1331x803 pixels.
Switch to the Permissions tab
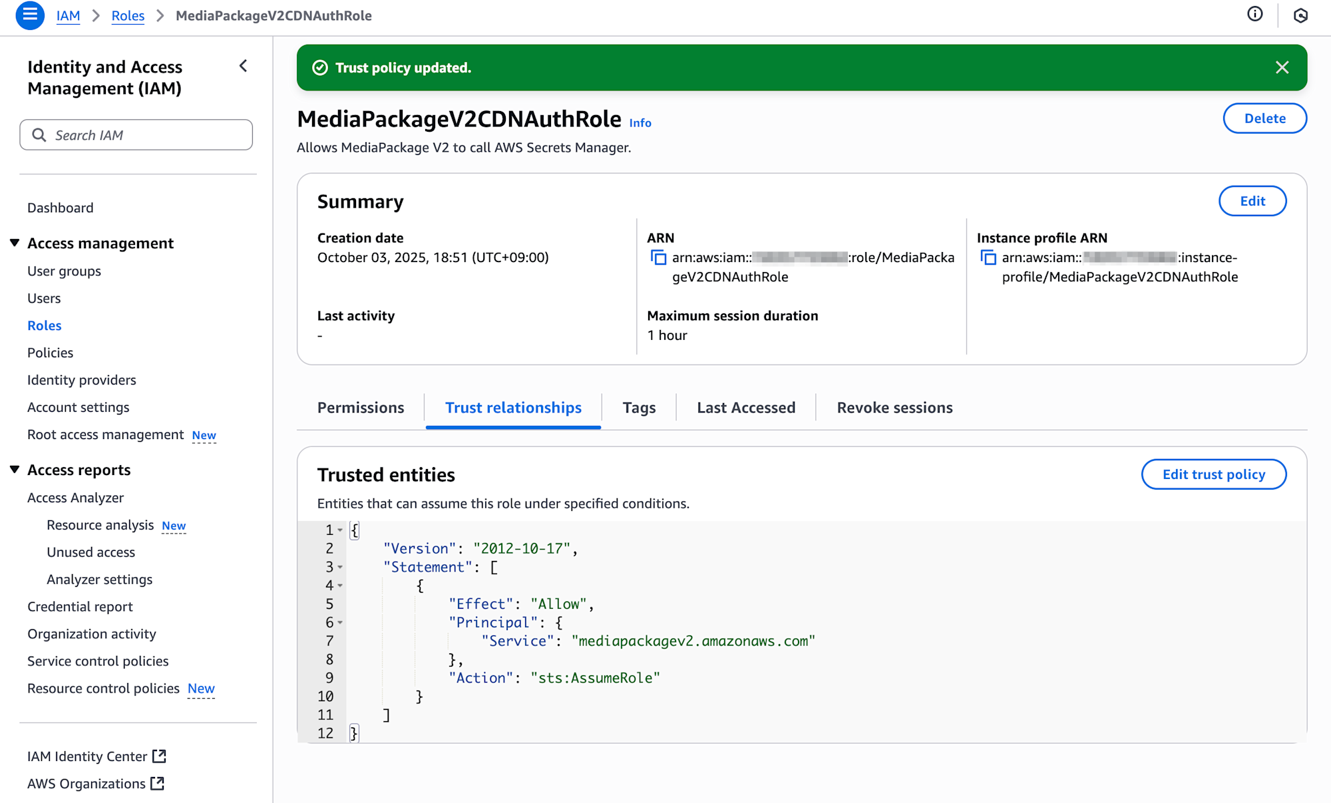point(360,408)
